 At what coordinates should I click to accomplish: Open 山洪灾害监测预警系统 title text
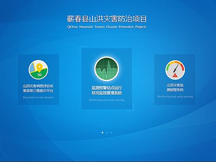click(175, 87)
